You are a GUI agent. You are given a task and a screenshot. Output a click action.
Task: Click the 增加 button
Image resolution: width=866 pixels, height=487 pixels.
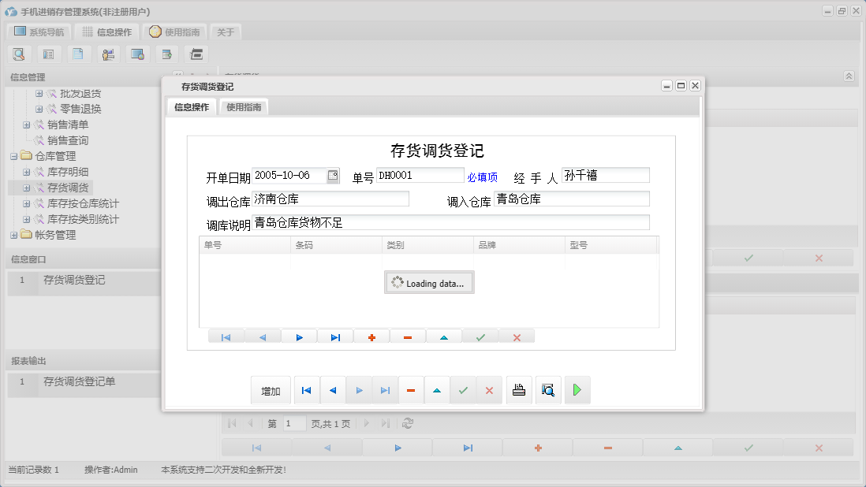271,389
